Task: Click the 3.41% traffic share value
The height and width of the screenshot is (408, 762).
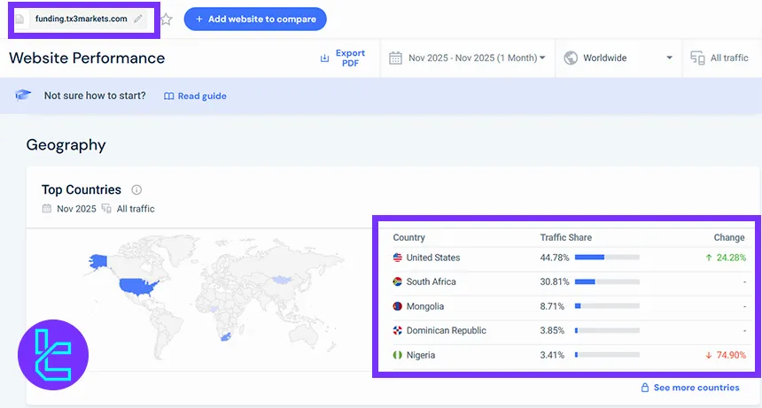Action: click(x=552, y=355)
